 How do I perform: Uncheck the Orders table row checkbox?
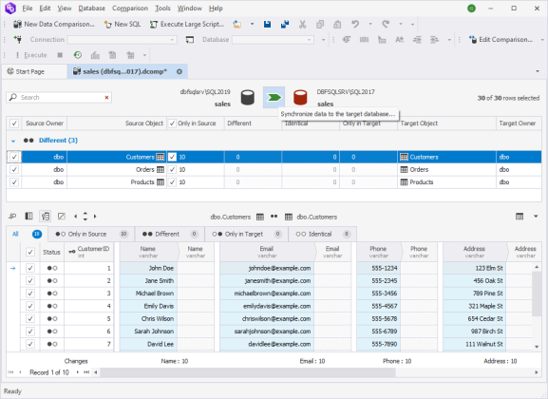pyautogui.click(x=14, y=170)
